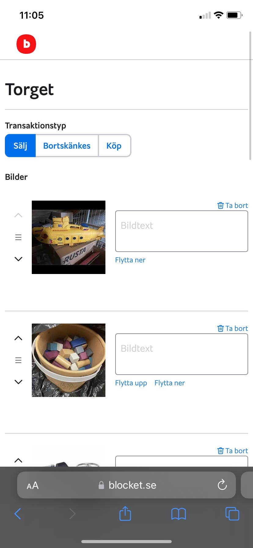
Task: Move blocks bucket image up with chevron
Action: coord(18,338)
